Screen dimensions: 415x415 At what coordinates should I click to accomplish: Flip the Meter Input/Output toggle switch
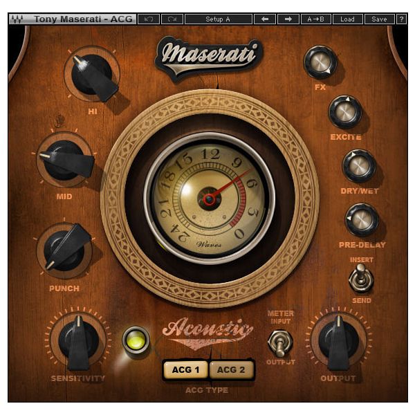point(281,342)
